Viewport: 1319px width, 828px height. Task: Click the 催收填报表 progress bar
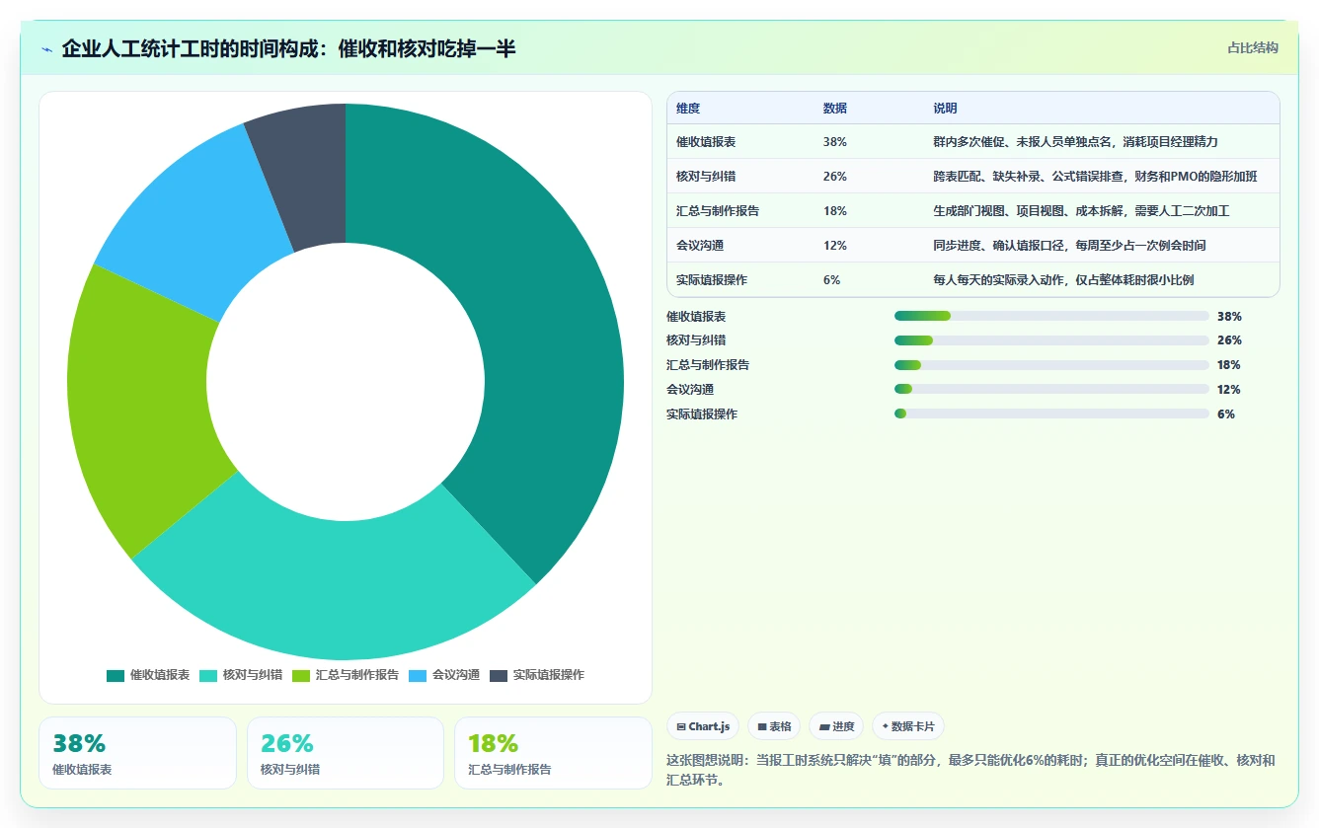(1051, 316)
